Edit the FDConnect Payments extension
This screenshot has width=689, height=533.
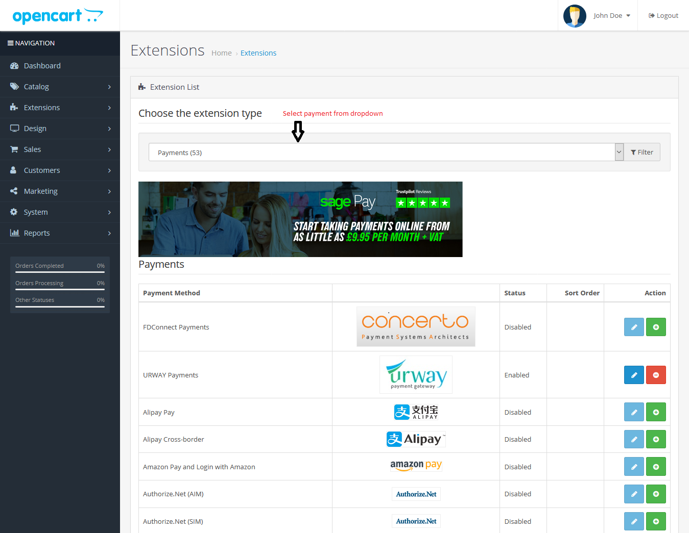tap(634, 327)
